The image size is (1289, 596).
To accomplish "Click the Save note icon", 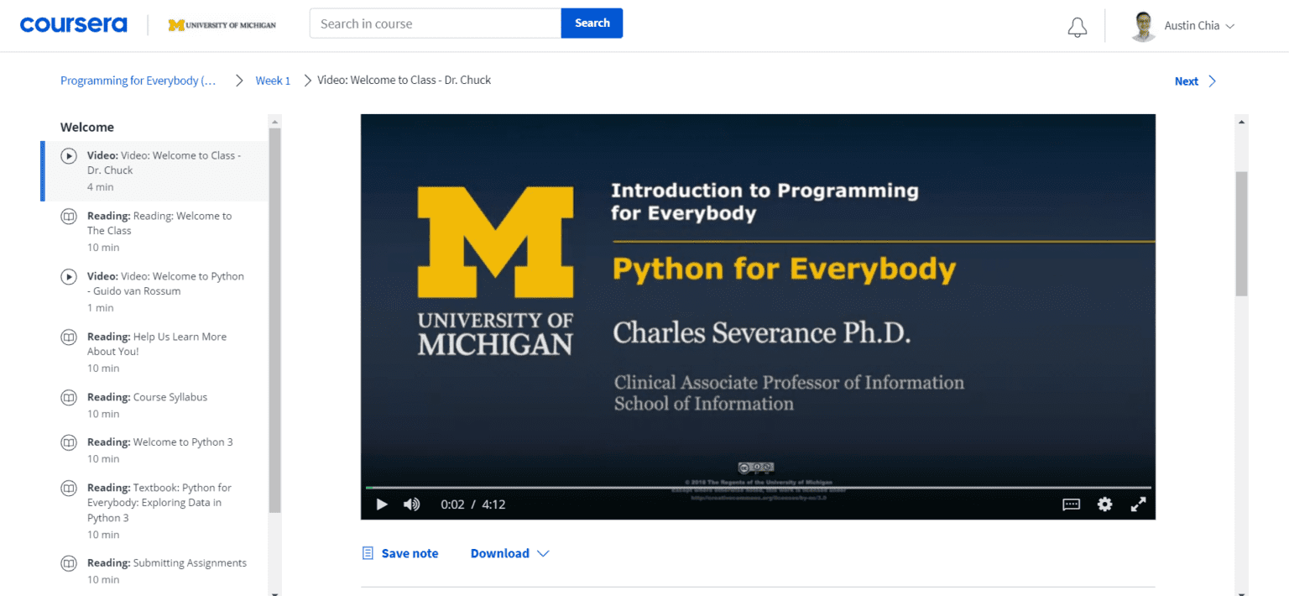I will coord(367,552).
